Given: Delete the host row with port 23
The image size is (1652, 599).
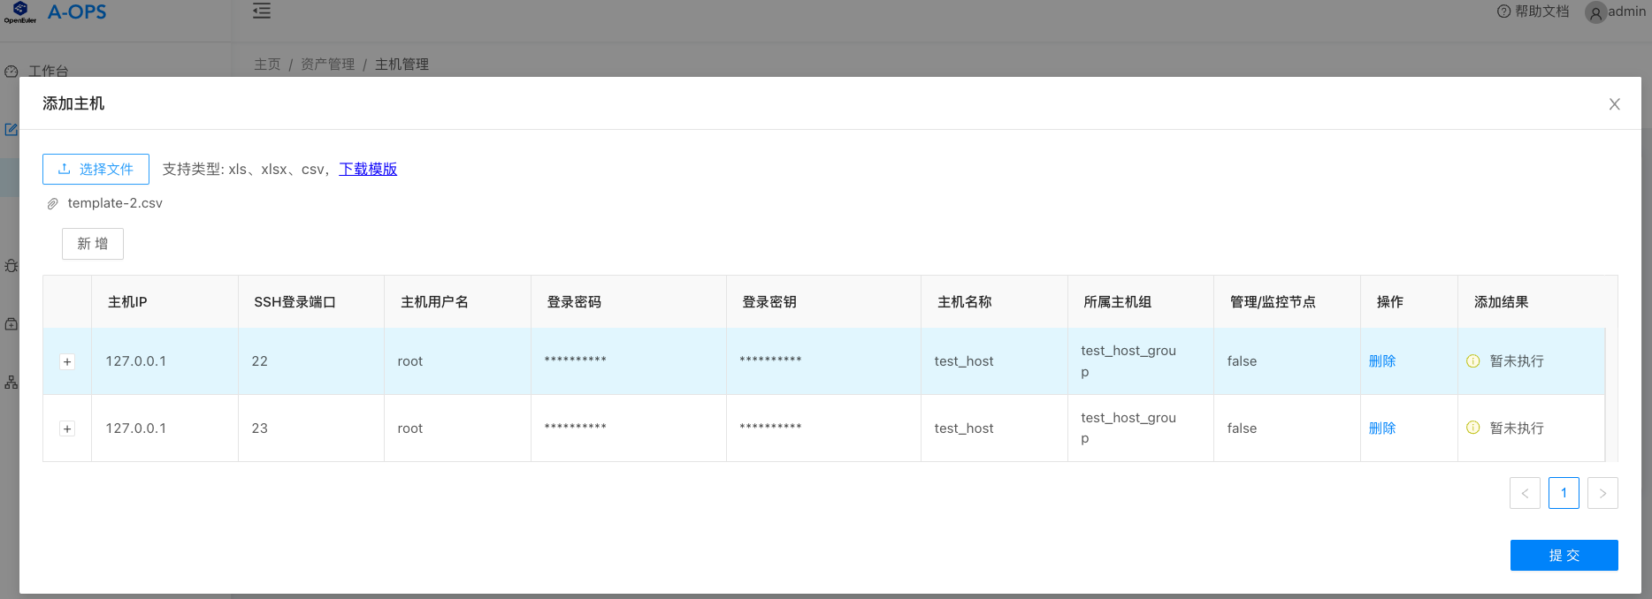Looking at the screenshot, I should point(1381,428).
